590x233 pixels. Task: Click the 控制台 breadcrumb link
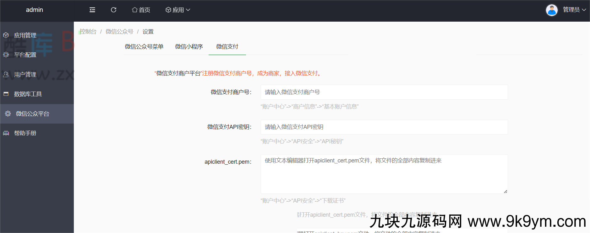point(88,31)
